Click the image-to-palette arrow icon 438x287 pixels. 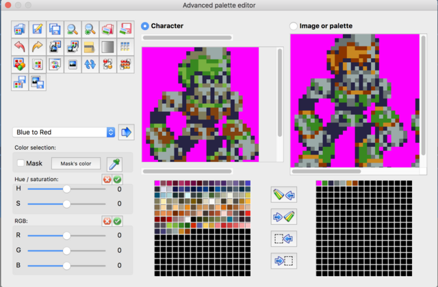[x=73, y=47]
